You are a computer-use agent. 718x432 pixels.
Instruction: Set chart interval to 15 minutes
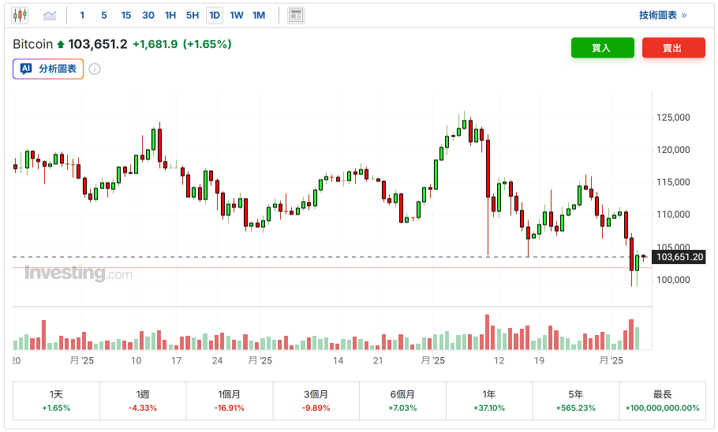pos(126,15)
